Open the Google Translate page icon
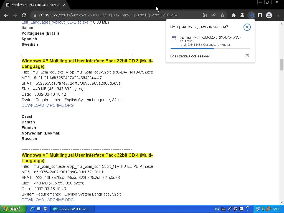The width and height of the screenshot is (284, 213). pos(205,15)
